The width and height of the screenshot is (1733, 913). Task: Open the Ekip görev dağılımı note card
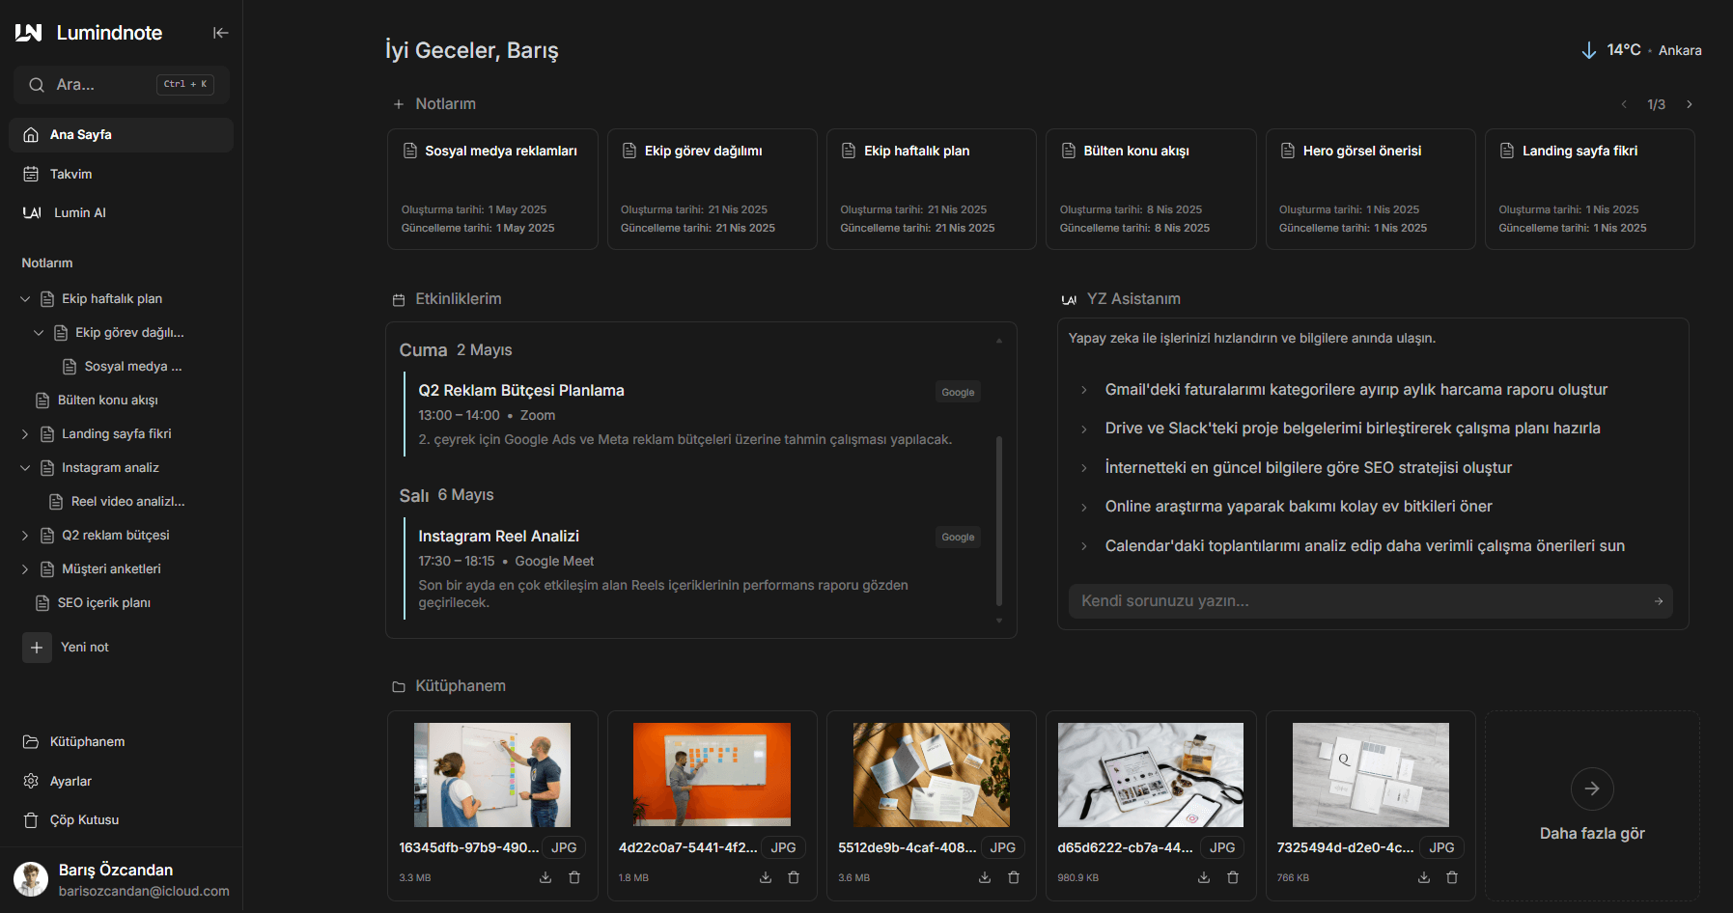[713, 189]
